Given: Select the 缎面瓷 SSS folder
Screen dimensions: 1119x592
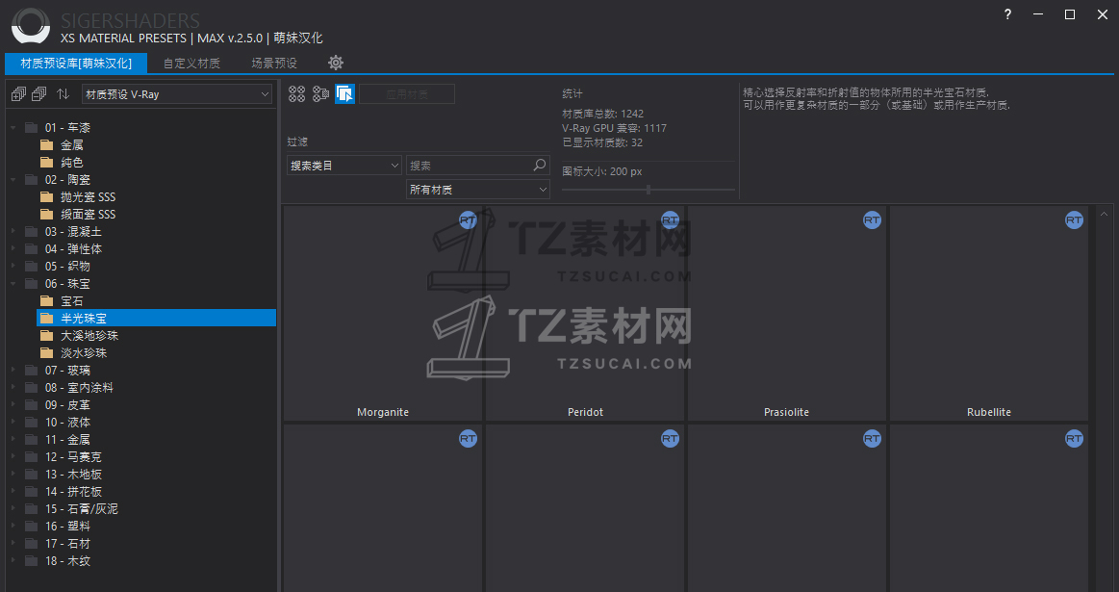Looking at the screenshot, I should (x=88, y=215).
